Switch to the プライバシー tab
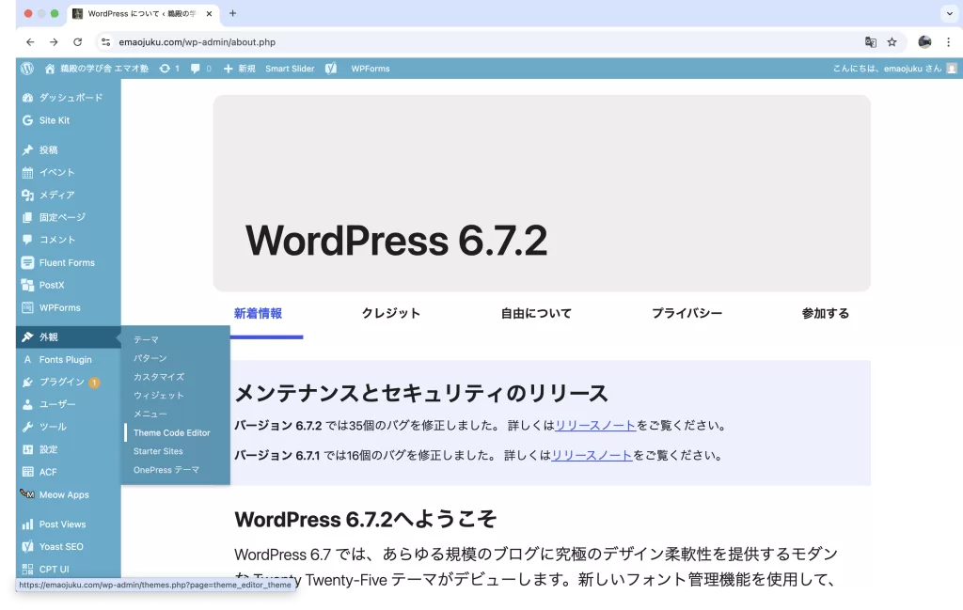The height and width of the screenshot is (610, 963). (x=687, y=314)
